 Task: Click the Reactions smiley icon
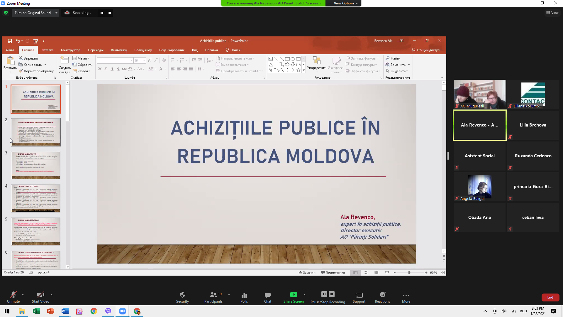coord(382,295)
